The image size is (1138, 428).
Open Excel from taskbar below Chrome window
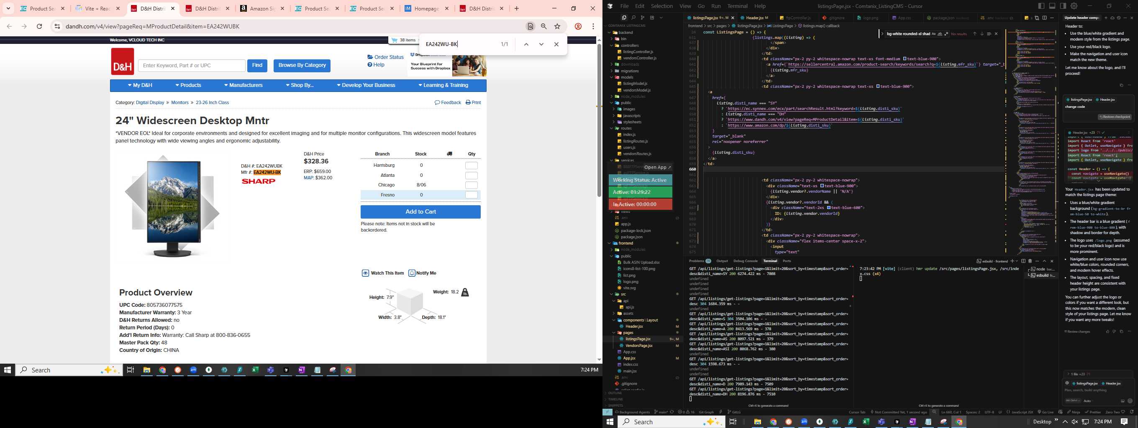coord(255,370)
